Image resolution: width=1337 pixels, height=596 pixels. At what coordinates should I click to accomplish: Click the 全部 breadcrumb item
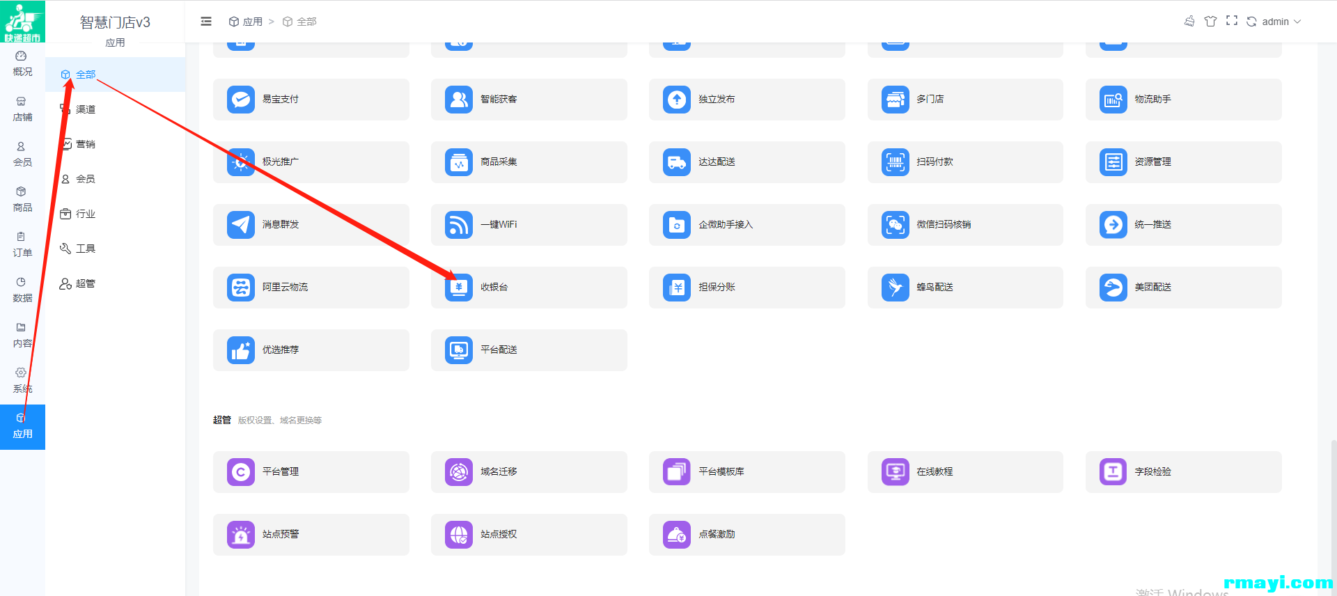pyautogui.click(x=299, y=22)
